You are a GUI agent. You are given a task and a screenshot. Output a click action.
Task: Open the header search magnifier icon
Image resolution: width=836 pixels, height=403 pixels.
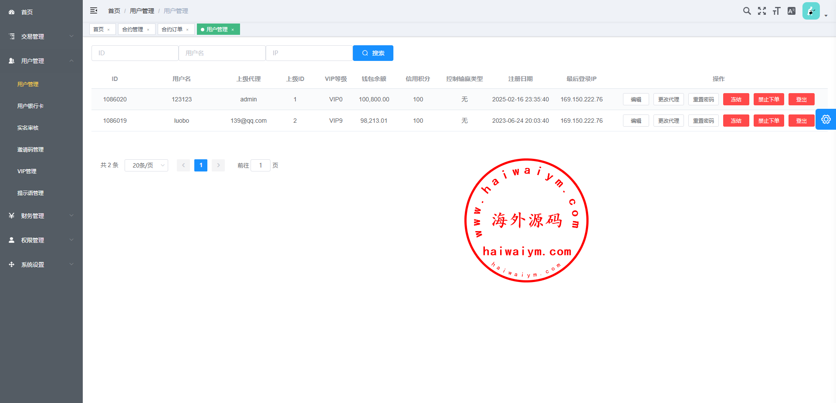click(747, 11)
